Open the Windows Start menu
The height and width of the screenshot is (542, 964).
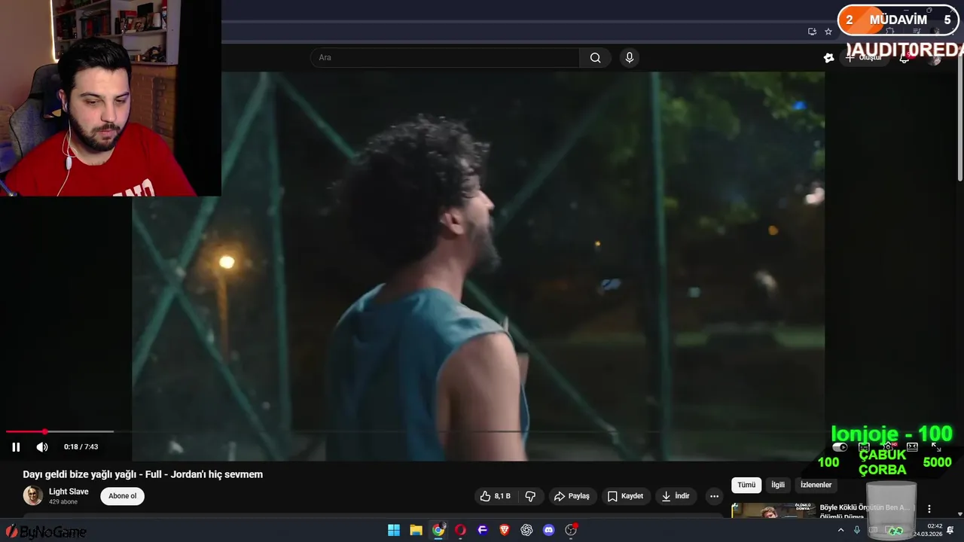[394, 530]
